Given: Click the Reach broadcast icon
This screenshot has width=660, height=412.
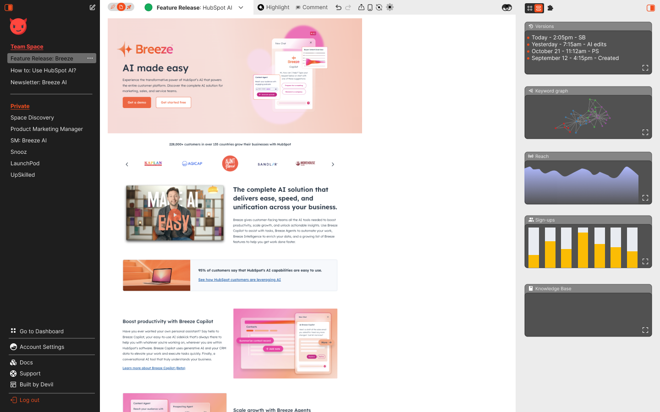Looking at the screenshot, I should pyautogui.click(x=531, y=156).
